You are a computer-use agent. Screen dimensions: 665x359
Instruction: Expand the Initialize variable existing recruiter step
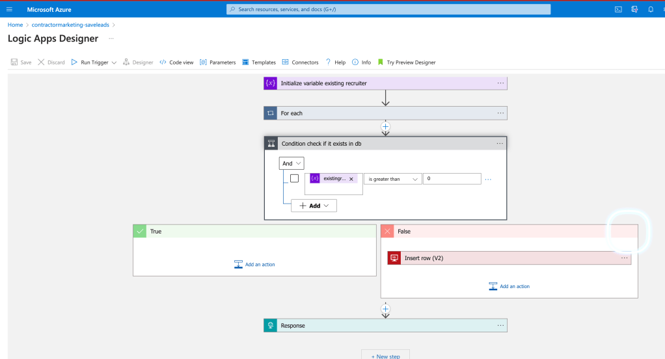click(385, 83)
